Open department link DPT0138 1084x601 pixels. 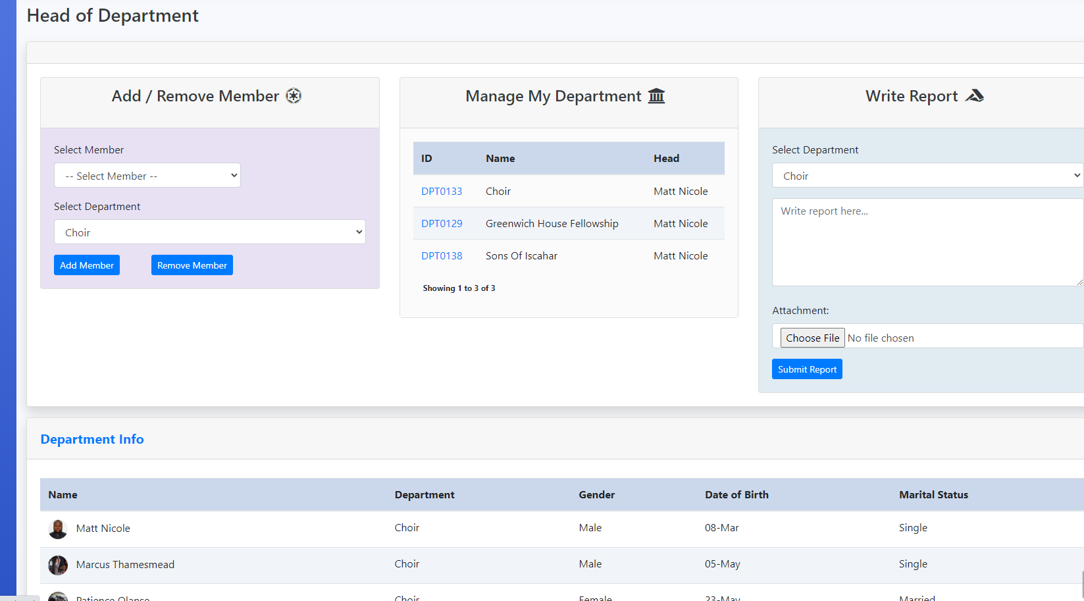442,256
